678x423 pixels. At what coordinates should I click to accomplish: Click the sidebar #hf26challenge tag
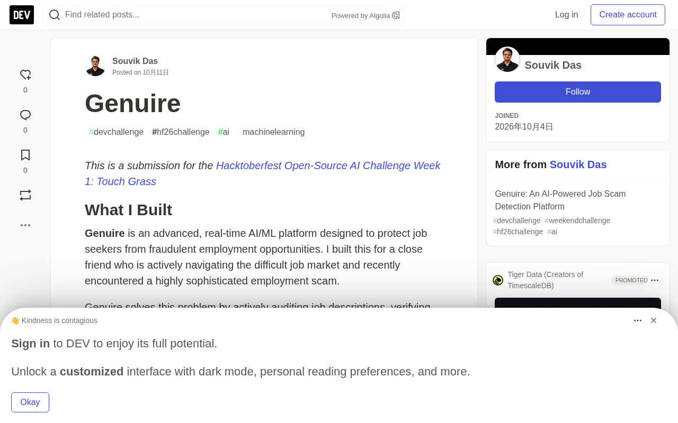point(518,232)
